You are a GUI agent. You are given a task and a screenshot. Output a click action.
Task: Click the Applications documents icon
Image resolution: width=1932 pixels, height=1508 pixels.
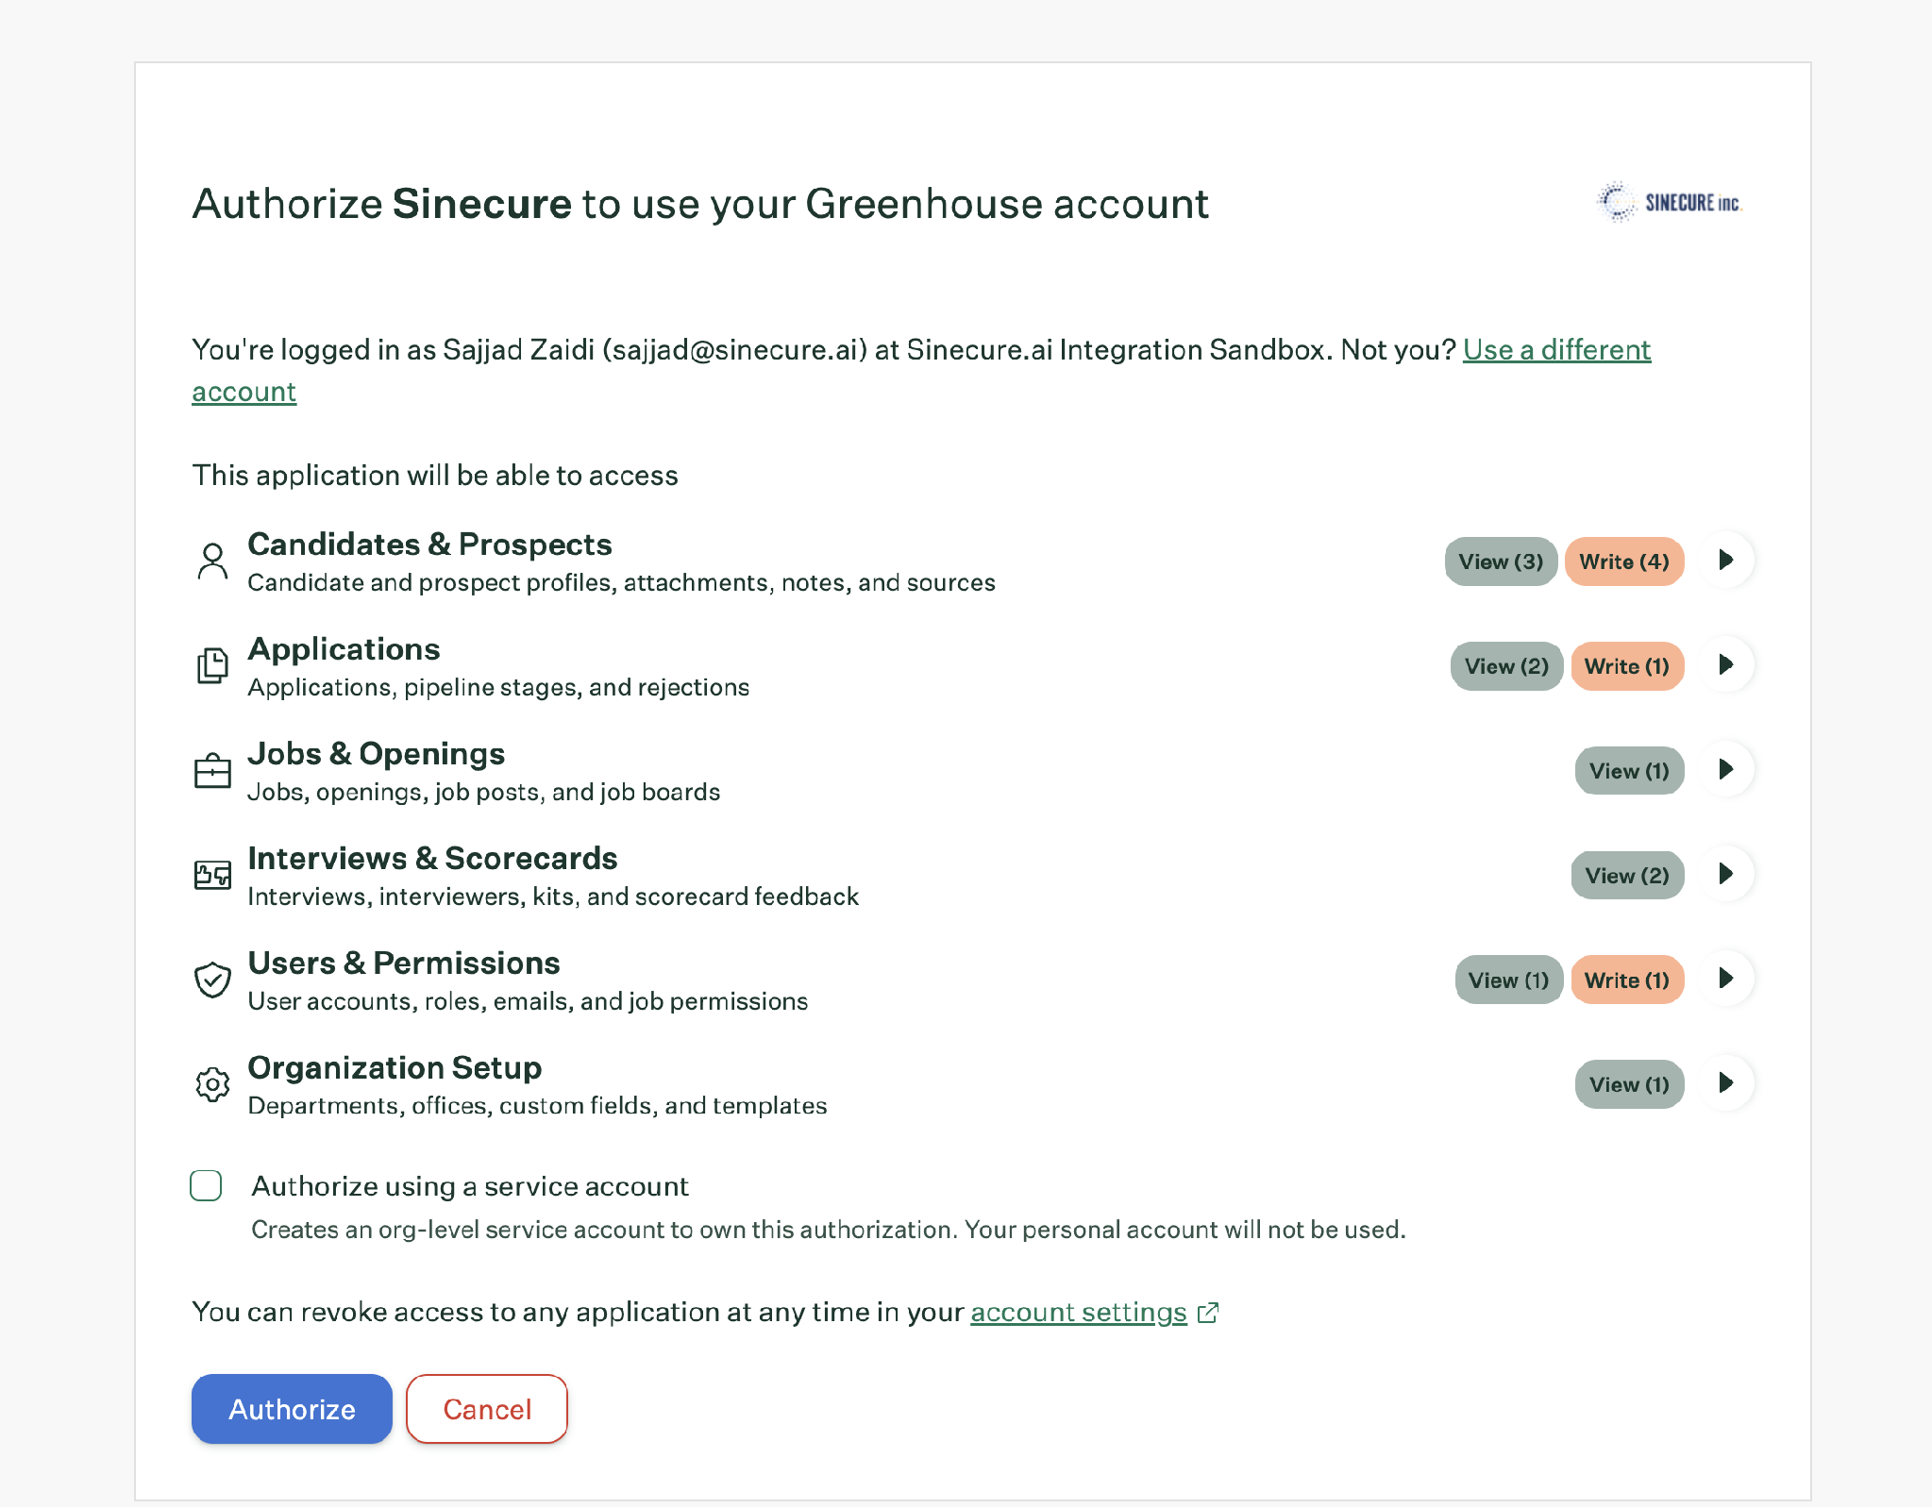(212, 666)
